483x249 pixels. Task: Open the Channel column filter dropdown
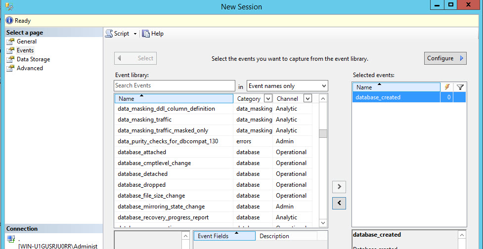[307, 99]
